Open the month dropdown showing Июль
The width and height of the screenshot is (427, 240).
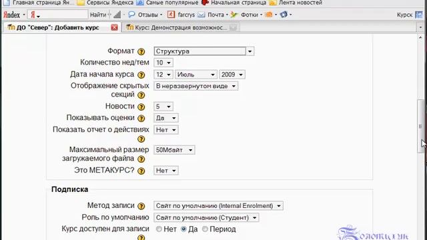coord(196,75)
